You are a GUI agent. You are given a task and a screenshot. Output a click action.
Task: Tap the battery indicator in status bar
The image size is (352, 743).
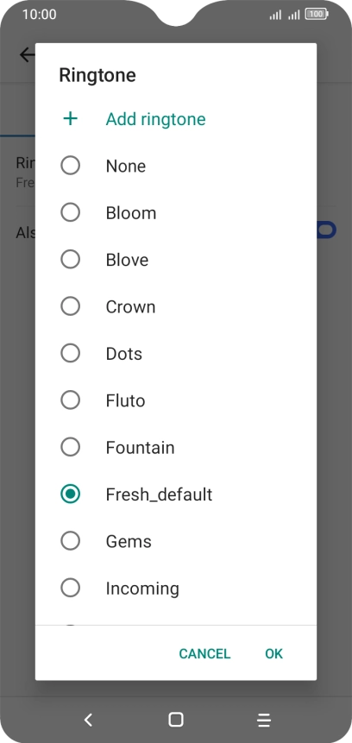[x=317, y=14]
